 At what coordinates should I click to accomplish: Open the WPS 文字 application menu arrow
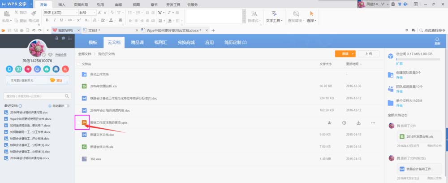(x=31, y=4)
